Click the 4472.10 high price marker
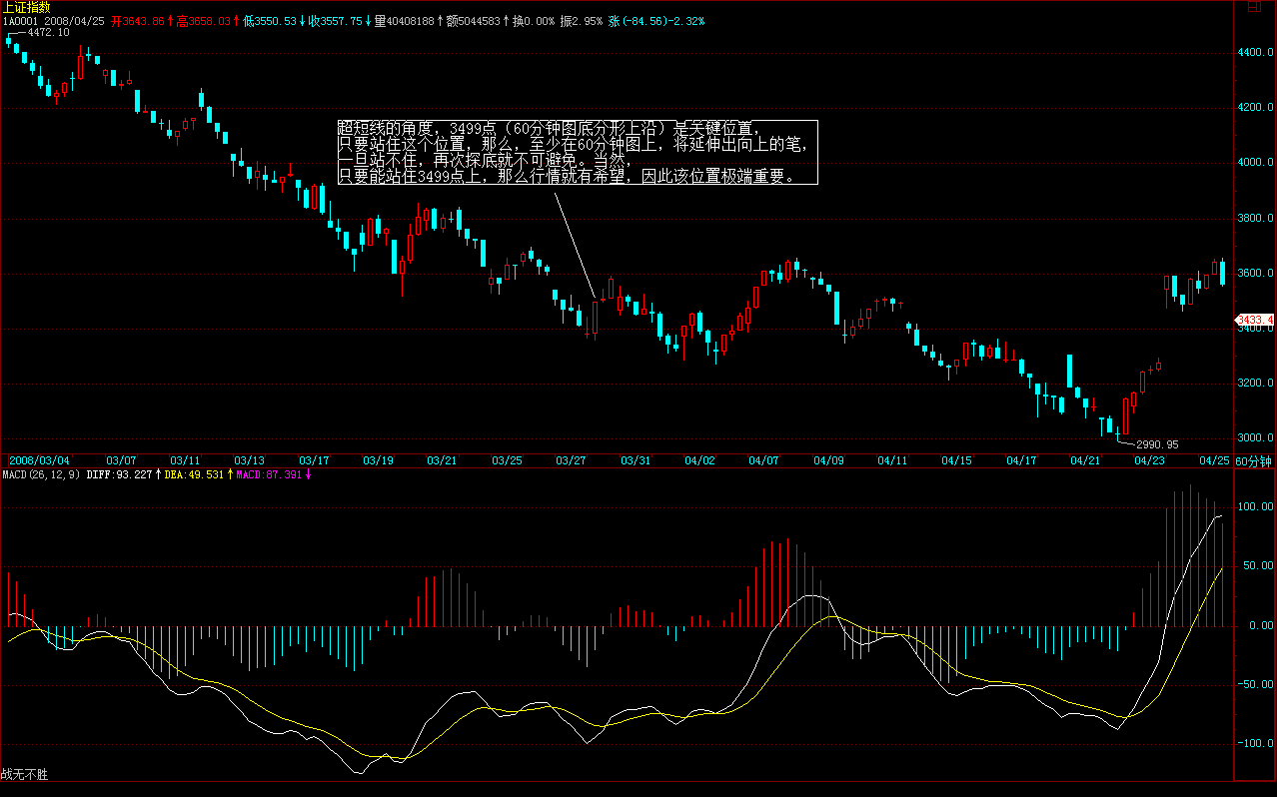Image resolution: width=1277 pixels, height=797 pixels. (47, 33)
